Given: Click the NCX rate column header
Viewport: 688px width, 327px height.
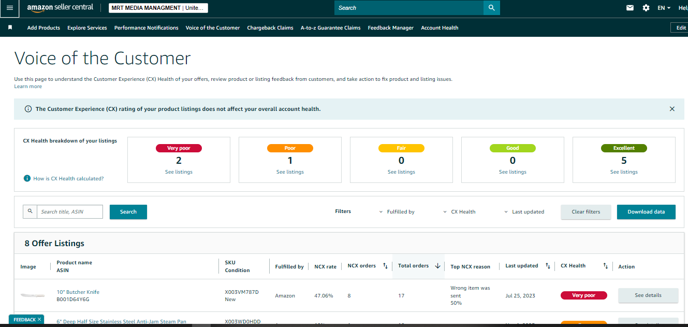Looking at the screenshot, I should pos(325,267).
